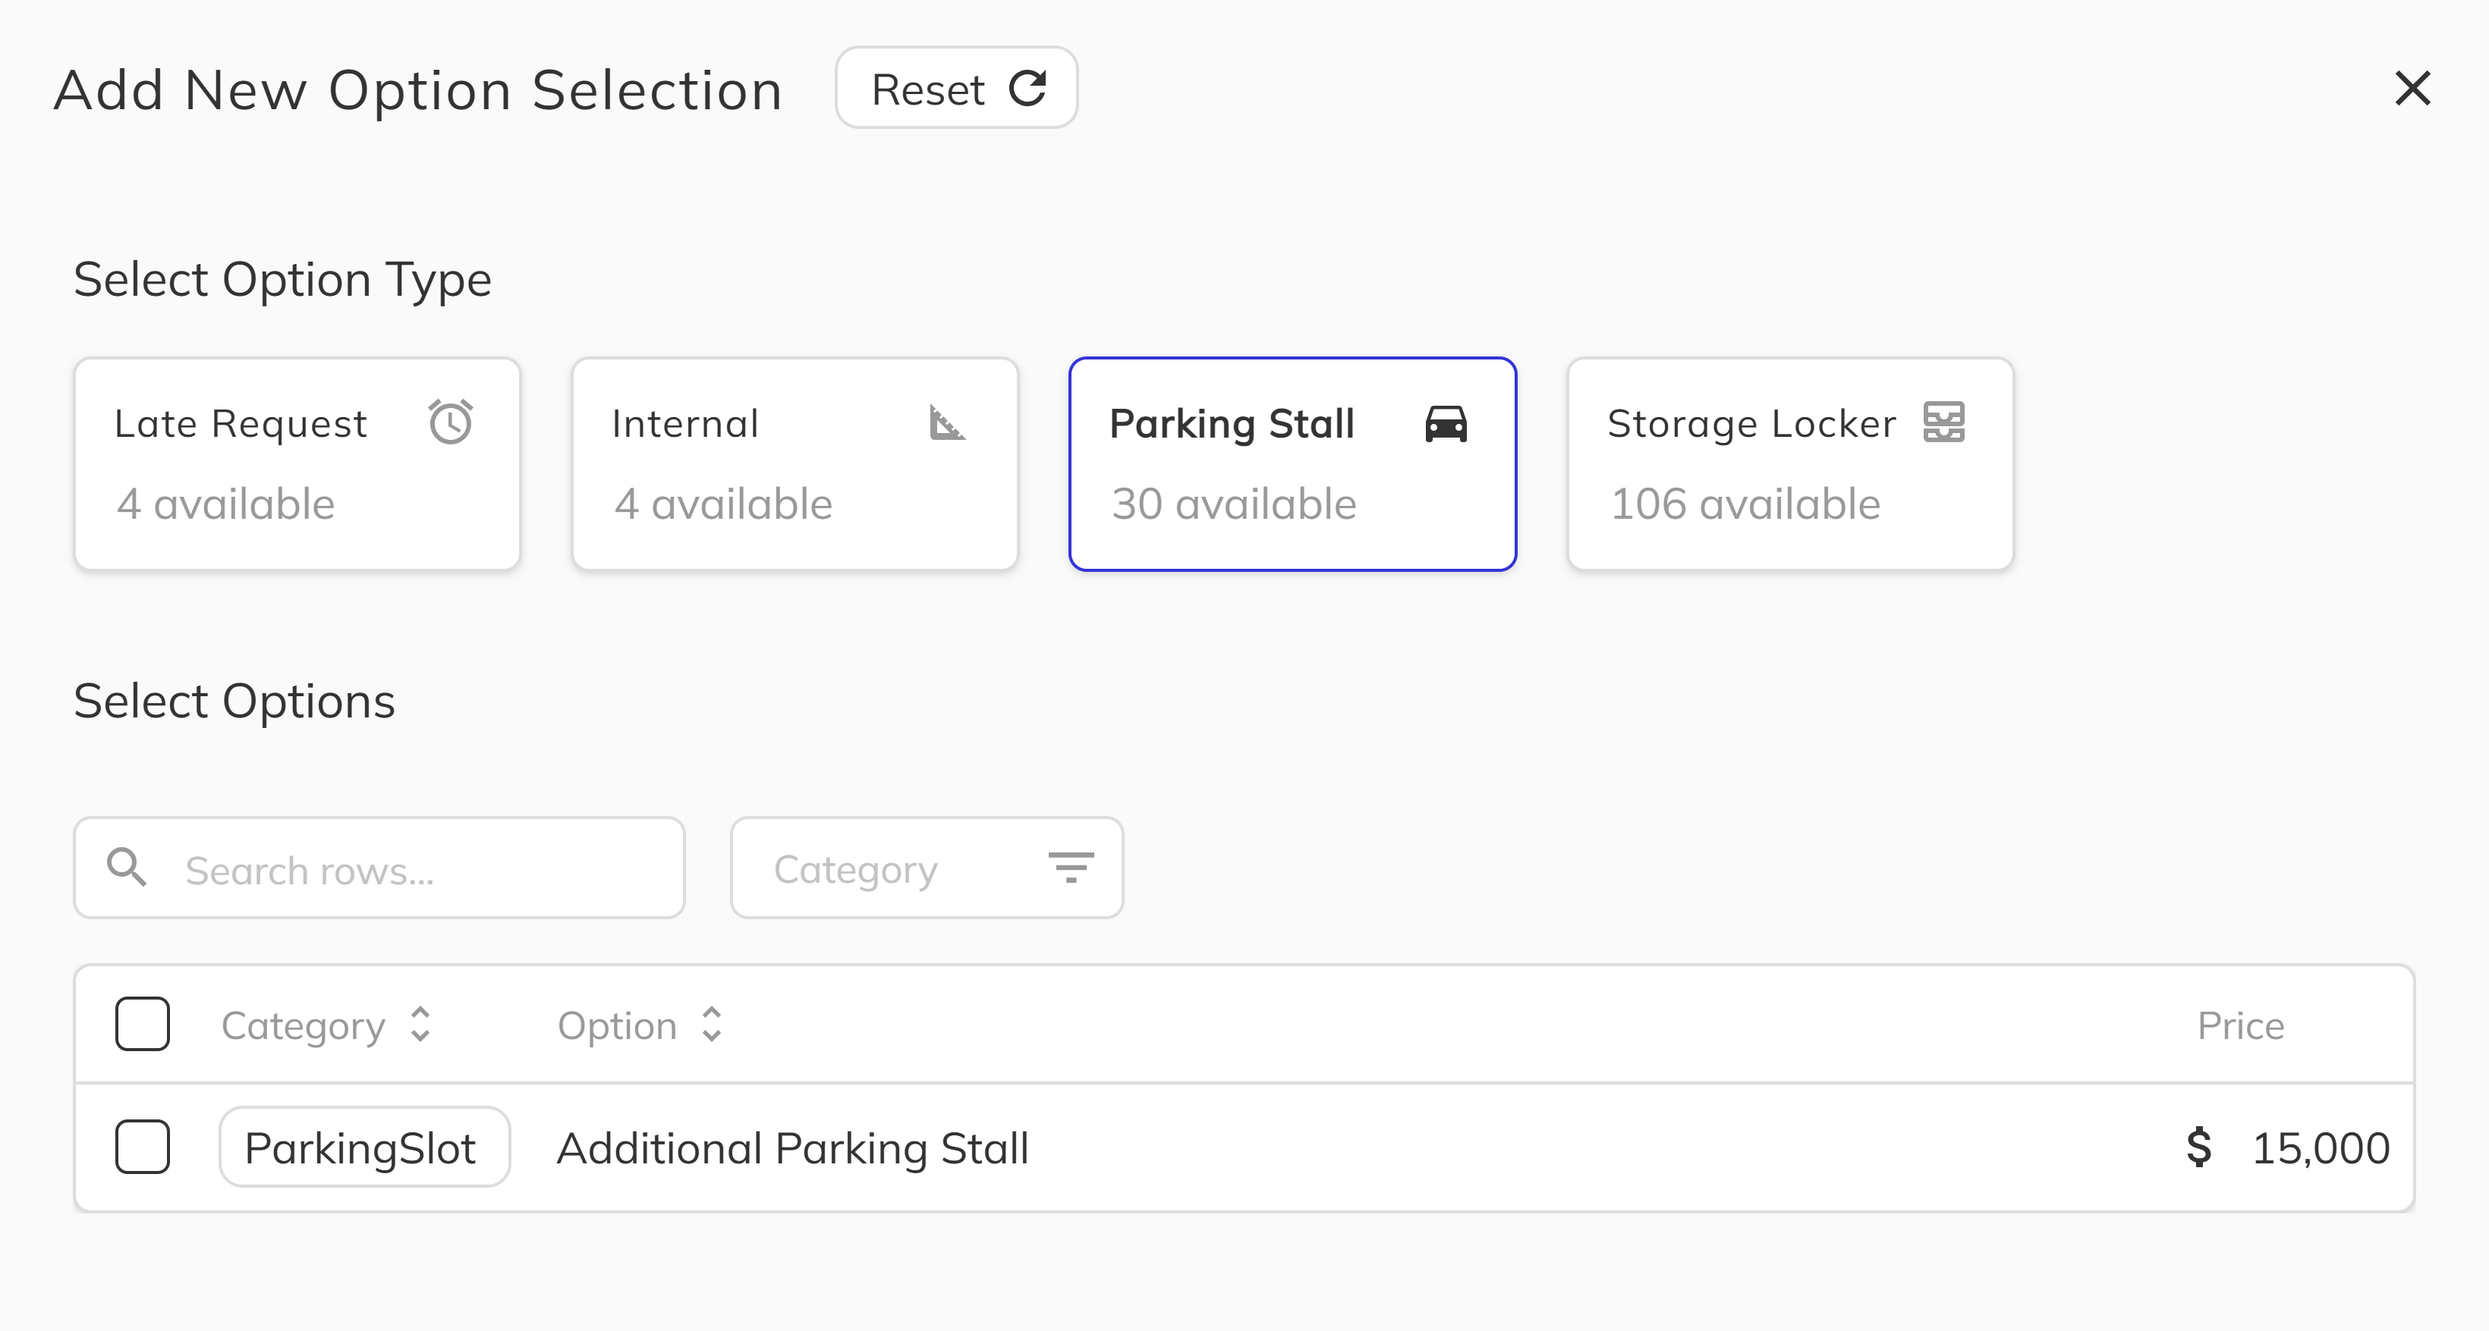
Task: Click the ParkingSlot category tag
Action: coord(364,1147)
